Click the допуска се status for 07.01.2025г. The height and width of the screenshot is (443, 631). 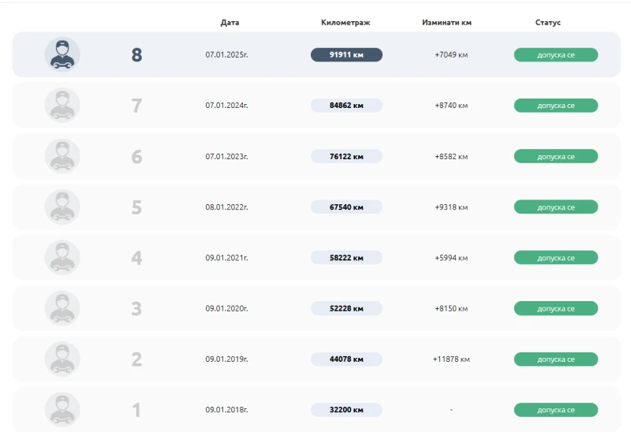coord(555,55)
